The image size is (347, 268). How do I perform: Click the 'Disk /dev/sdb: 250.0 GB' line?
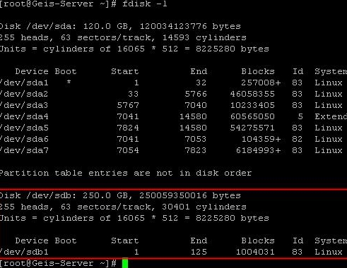click(120, 195)
